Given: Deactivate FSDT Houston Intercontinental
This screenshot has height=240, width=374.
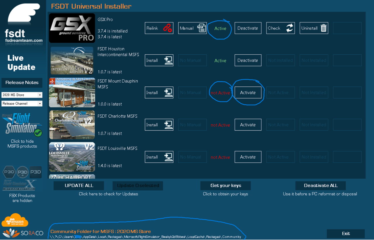Looking at the screenshot, I should (248, 60).
